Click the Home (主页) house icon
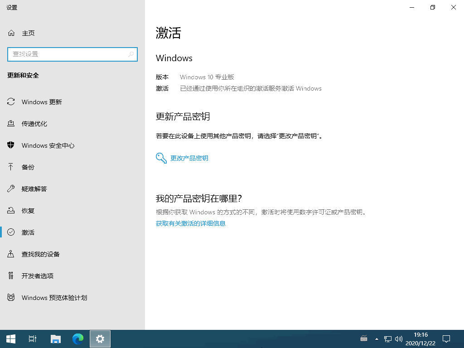The width and height of the screenshot is (464, 348). 11,33
